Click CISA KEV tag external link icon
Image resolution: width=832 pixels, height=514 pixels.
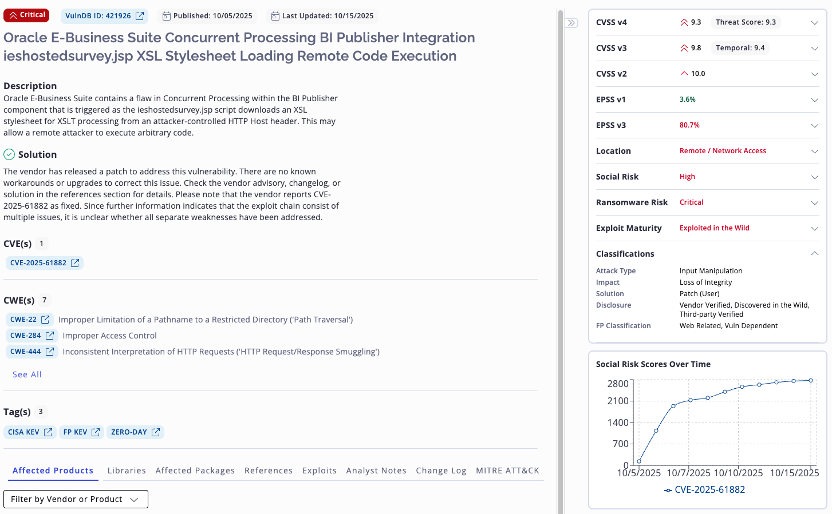(48, 432)
